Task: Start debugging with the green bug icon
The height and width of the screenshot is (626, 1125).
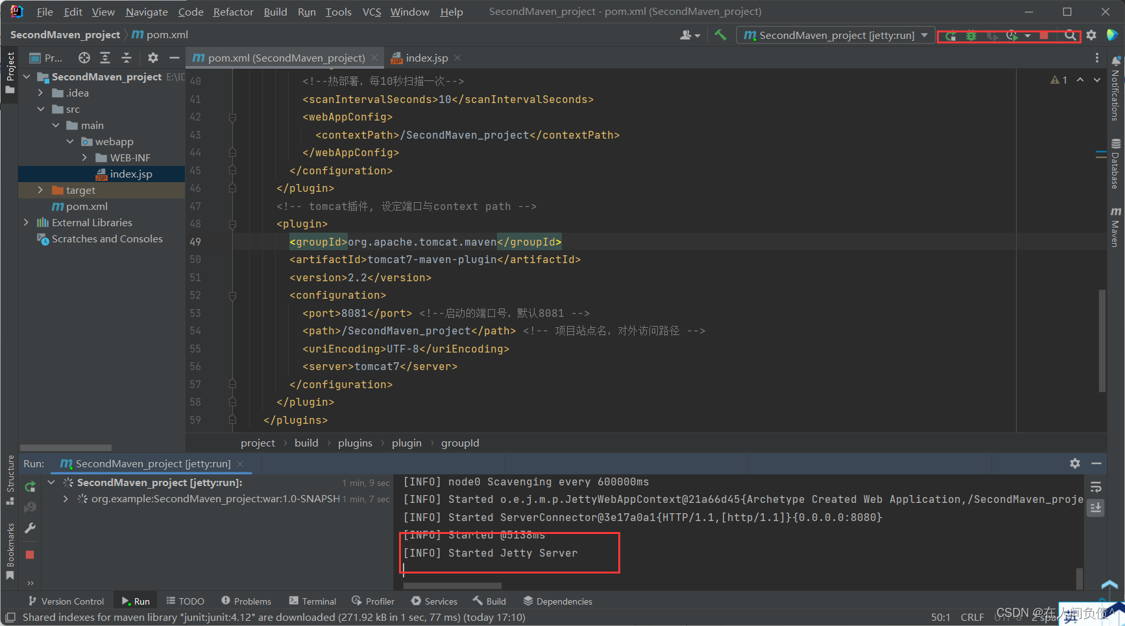Action: [971, 36]
